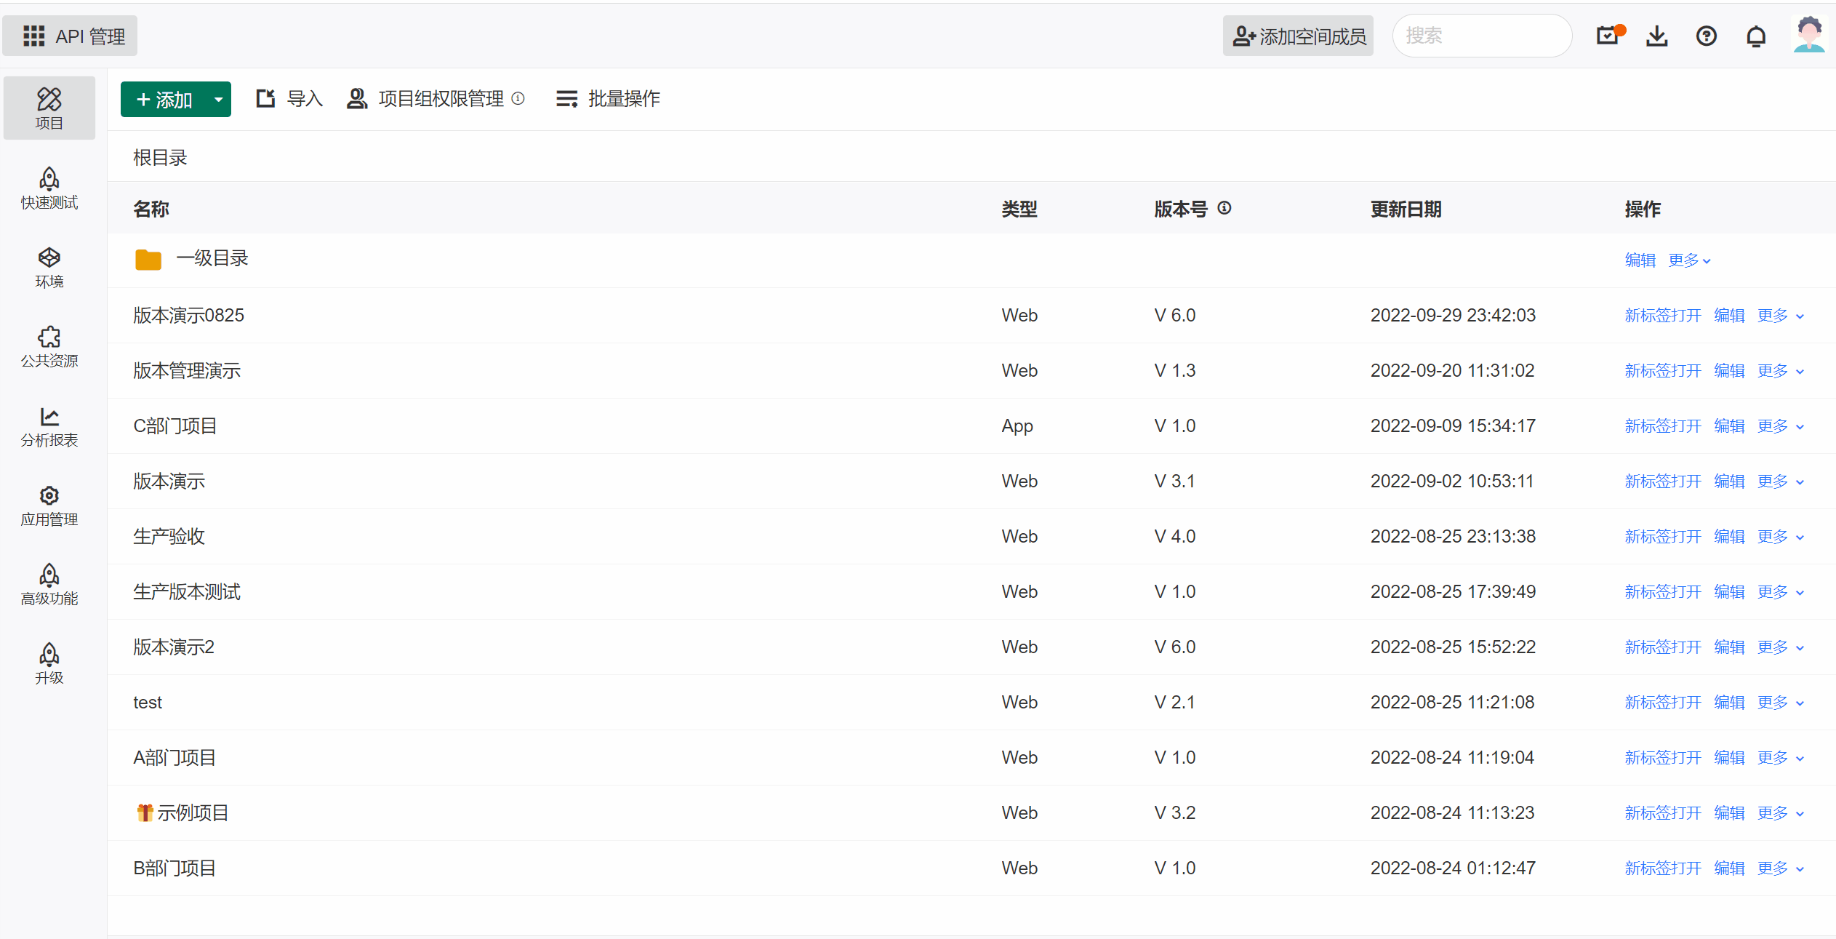
Task: Click the download icon in the top bar
Action: (1657, 35)
